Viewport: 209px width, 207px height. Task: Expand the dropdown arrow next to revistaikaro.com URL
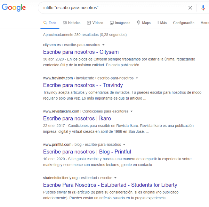[x=132, y=111]
